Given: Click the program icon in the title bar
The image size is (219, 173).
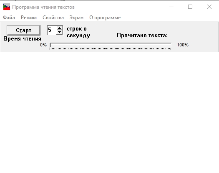Looking at the screenshot, I should pyautogui.click(x=7, y=7).
